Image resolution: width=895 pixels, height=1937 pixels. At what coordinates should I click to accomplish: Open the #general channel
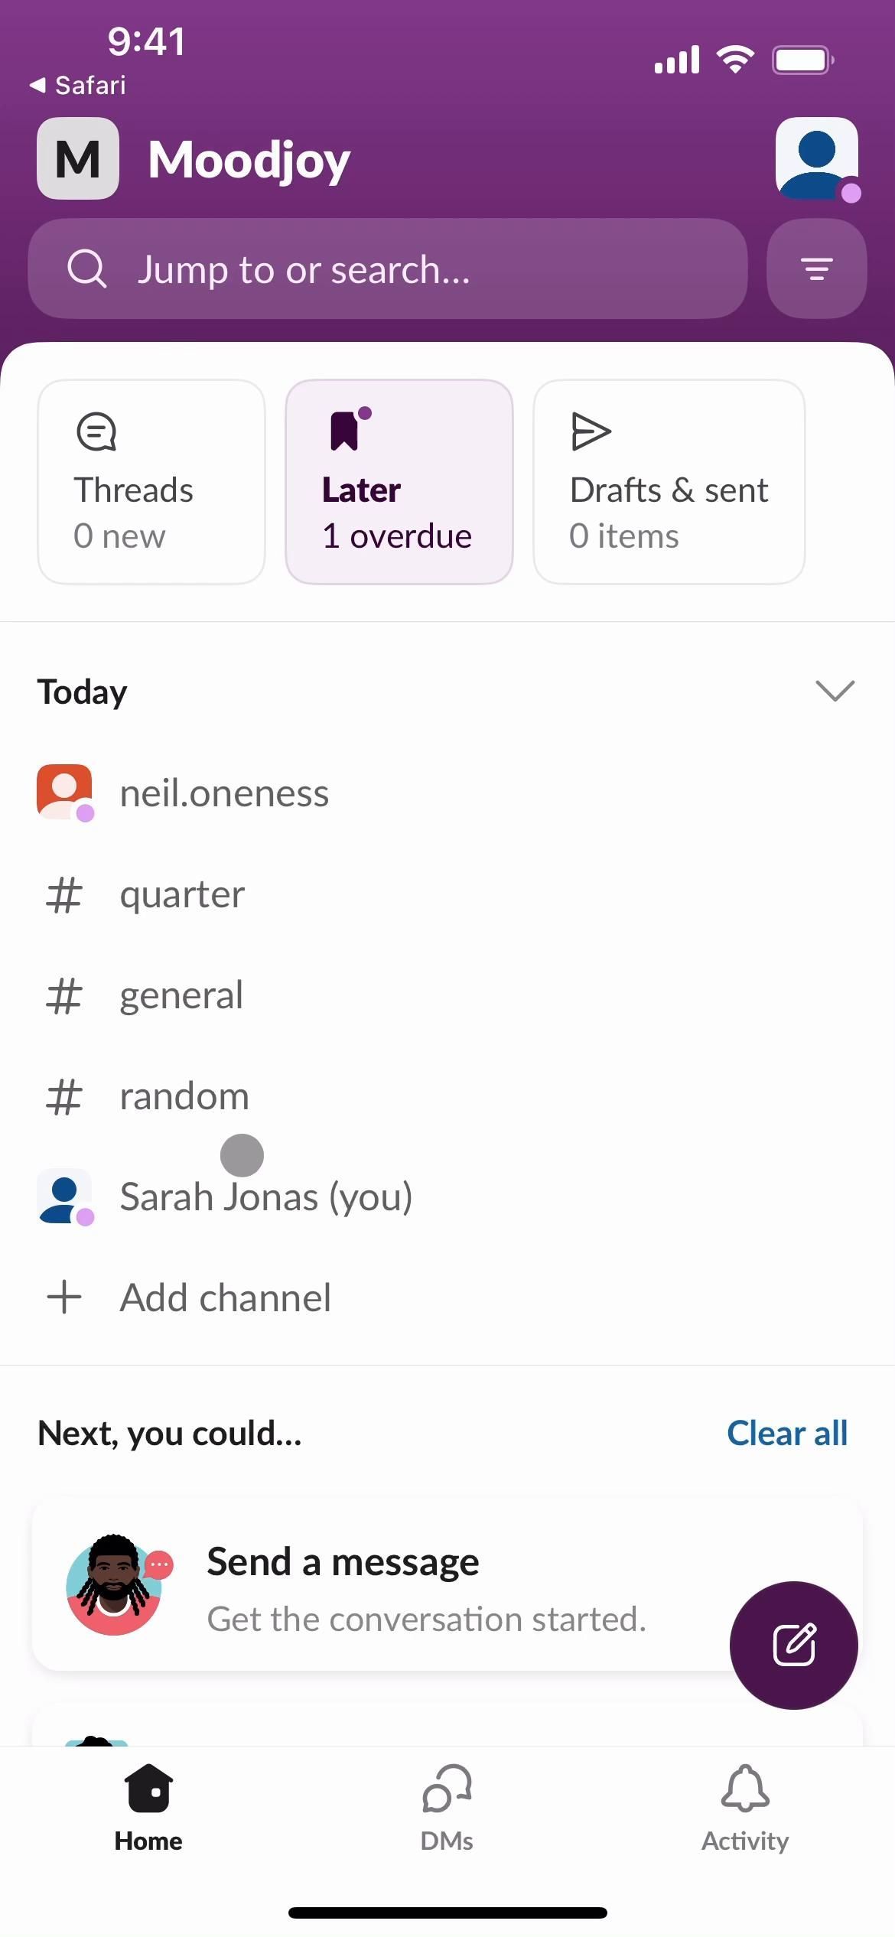[181, 995]
